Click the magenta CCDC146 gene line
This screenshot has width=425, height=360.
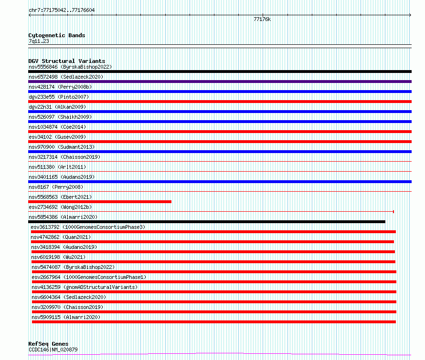[220, 354]
